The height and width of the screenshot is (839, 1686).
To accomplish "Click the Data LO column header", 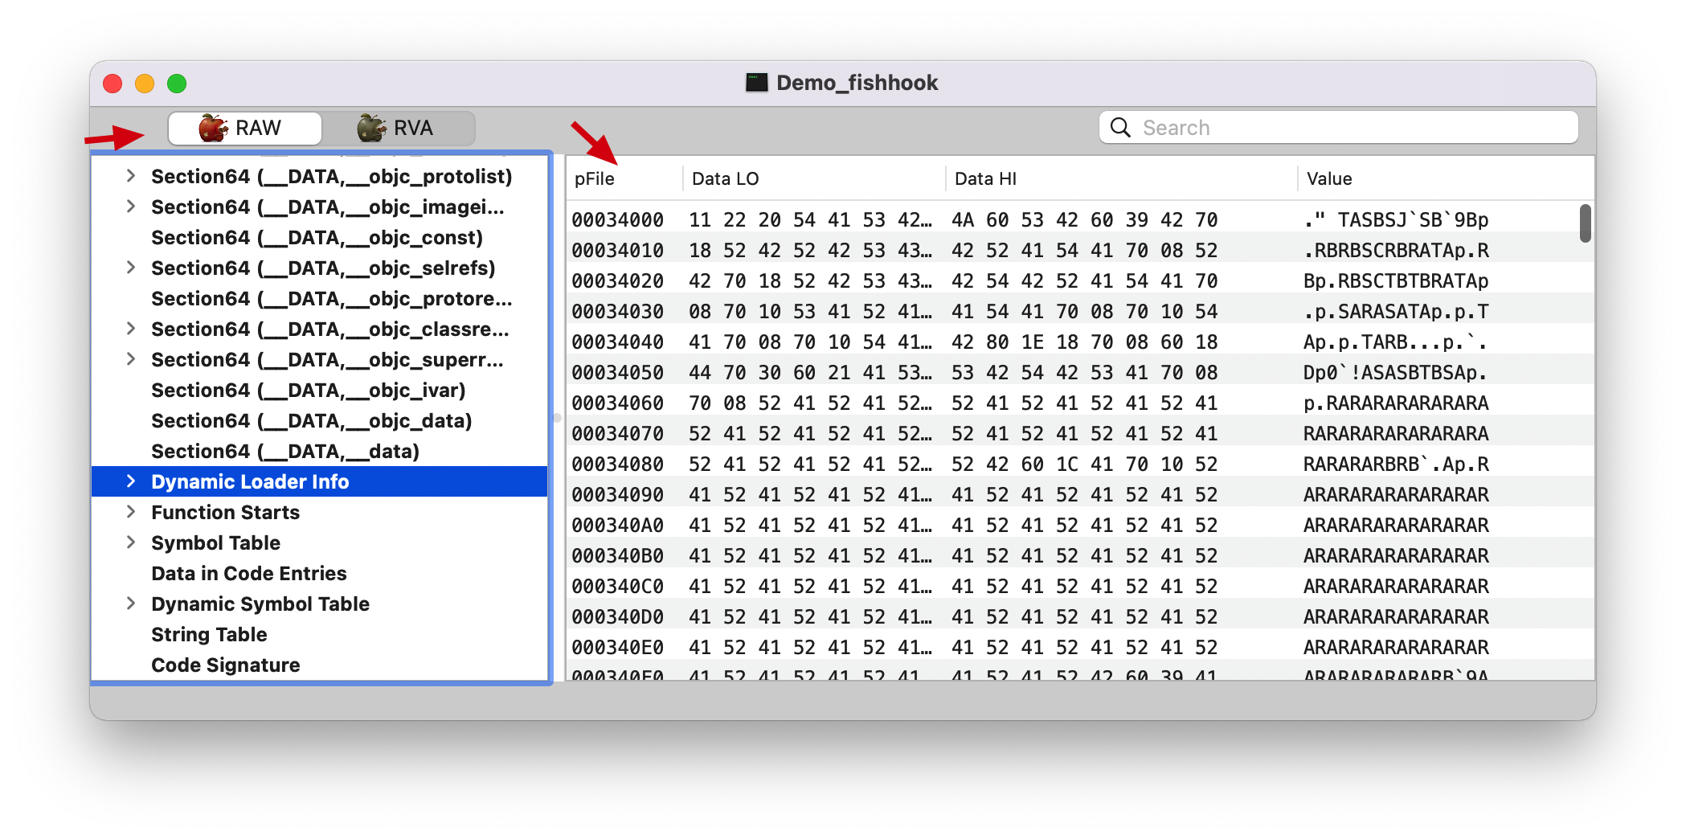I will [x=814, y=178].
